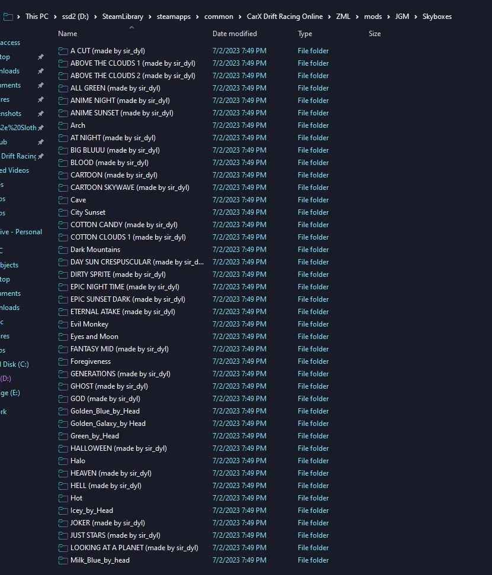Select ed Videos in the navigation pane

[14, 170]
